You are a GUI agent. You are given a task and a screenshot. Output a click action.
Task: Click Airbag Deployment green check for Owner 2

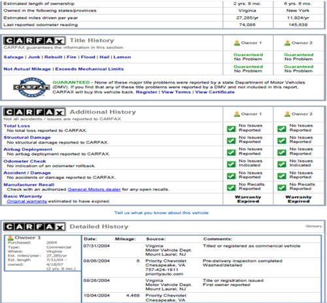point(282,152)
